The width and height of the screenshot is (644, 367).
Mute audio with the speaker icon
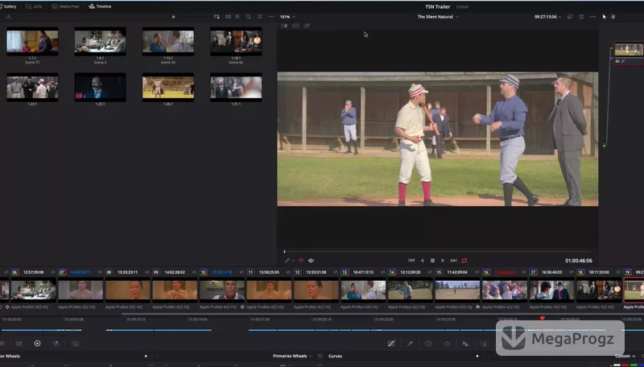pos(312,261)
